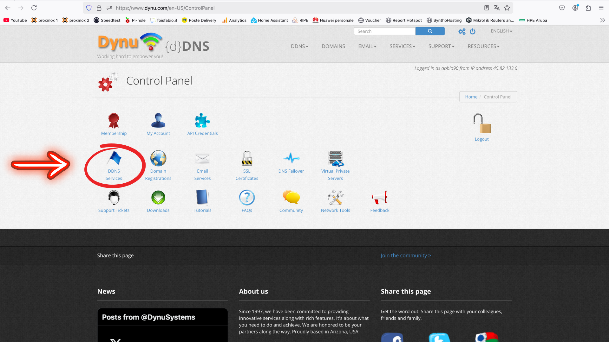Go back in browser history
Viewport: 609px width, 342px height.
click(x=8, y=8)
